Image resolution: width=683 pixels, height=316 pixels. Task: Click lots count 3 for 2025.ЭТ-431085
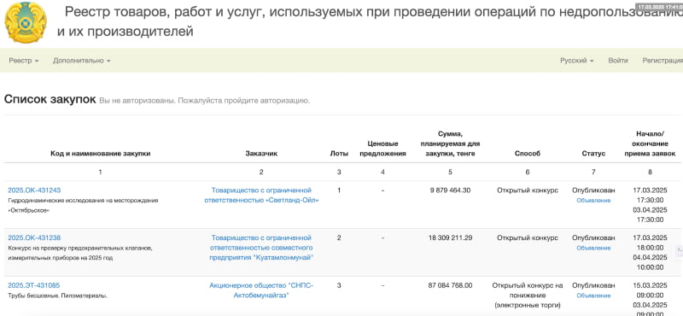click(x=339, y=285)
